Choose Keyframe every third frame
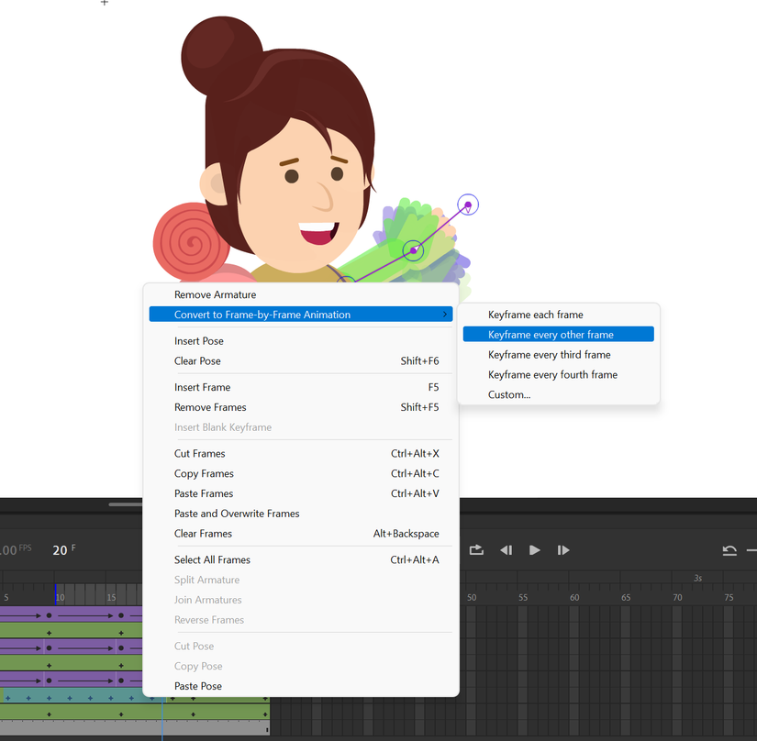This screenshot has height=741, width=757. [x=548, y=354]
